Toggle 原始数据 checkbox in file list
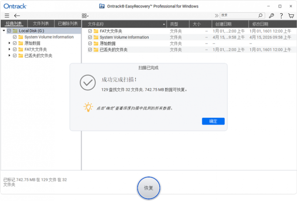The width and height of the screenshot is (297, 201). (x=90, y=44)
